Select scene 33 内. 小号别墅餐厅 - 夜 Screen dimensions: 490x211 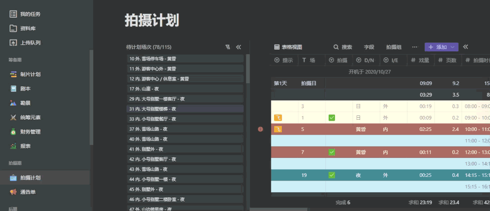tap(185, 119)
